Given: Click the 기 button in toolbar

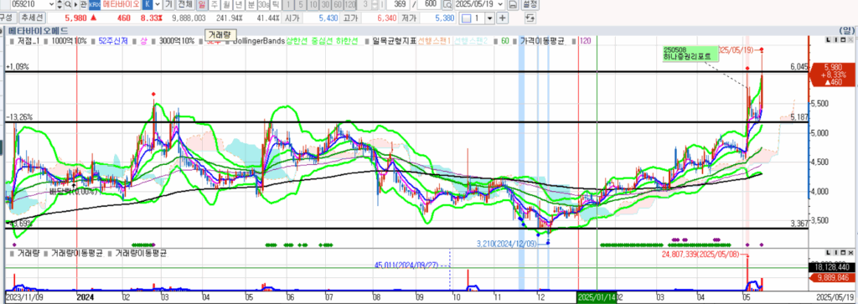Looking at the screenshot, I should click(169, 4).
